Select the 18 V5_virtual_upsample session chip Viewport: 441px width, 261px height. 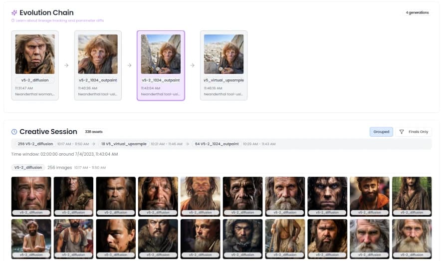(x=124, y=144)
